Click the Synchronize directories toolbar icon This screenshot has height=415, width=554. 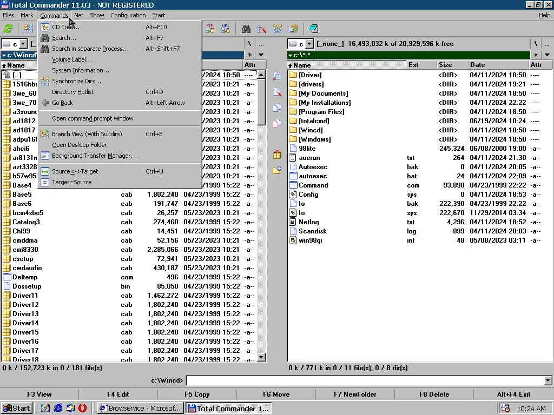coord(278,29)
